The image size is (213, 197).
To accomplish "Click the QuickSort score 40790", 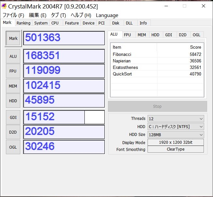I will pos(195,74).
